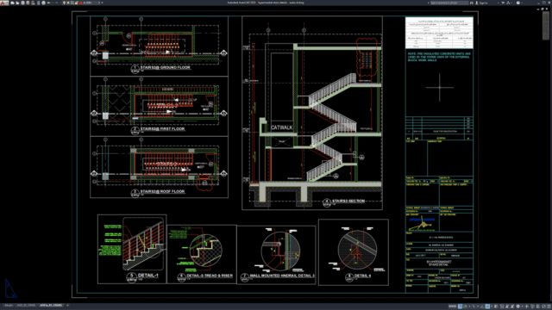Click the DETAIL-2-TREAD & RISER title text

pos(210,276)
